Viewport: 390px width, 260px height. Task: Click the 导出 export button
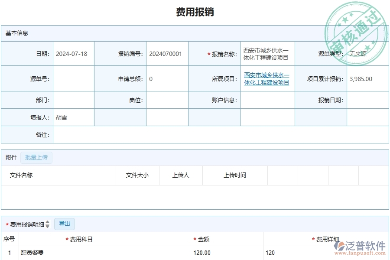[65, 224]
